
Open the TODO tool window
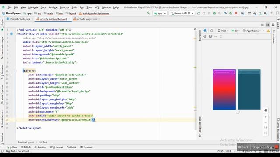pyautogui.click(x=26, y=147)
